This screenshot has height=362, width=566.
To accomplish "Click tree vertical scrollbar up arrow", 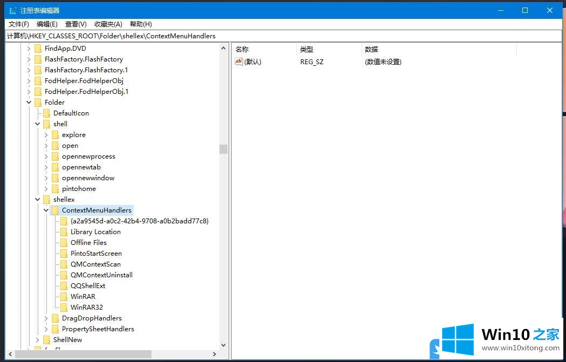I will [x=224, y=49].
